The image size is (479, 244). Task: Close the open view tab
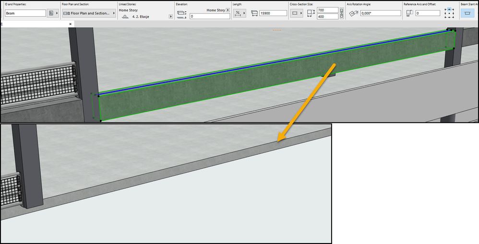[x=71, y=24]
